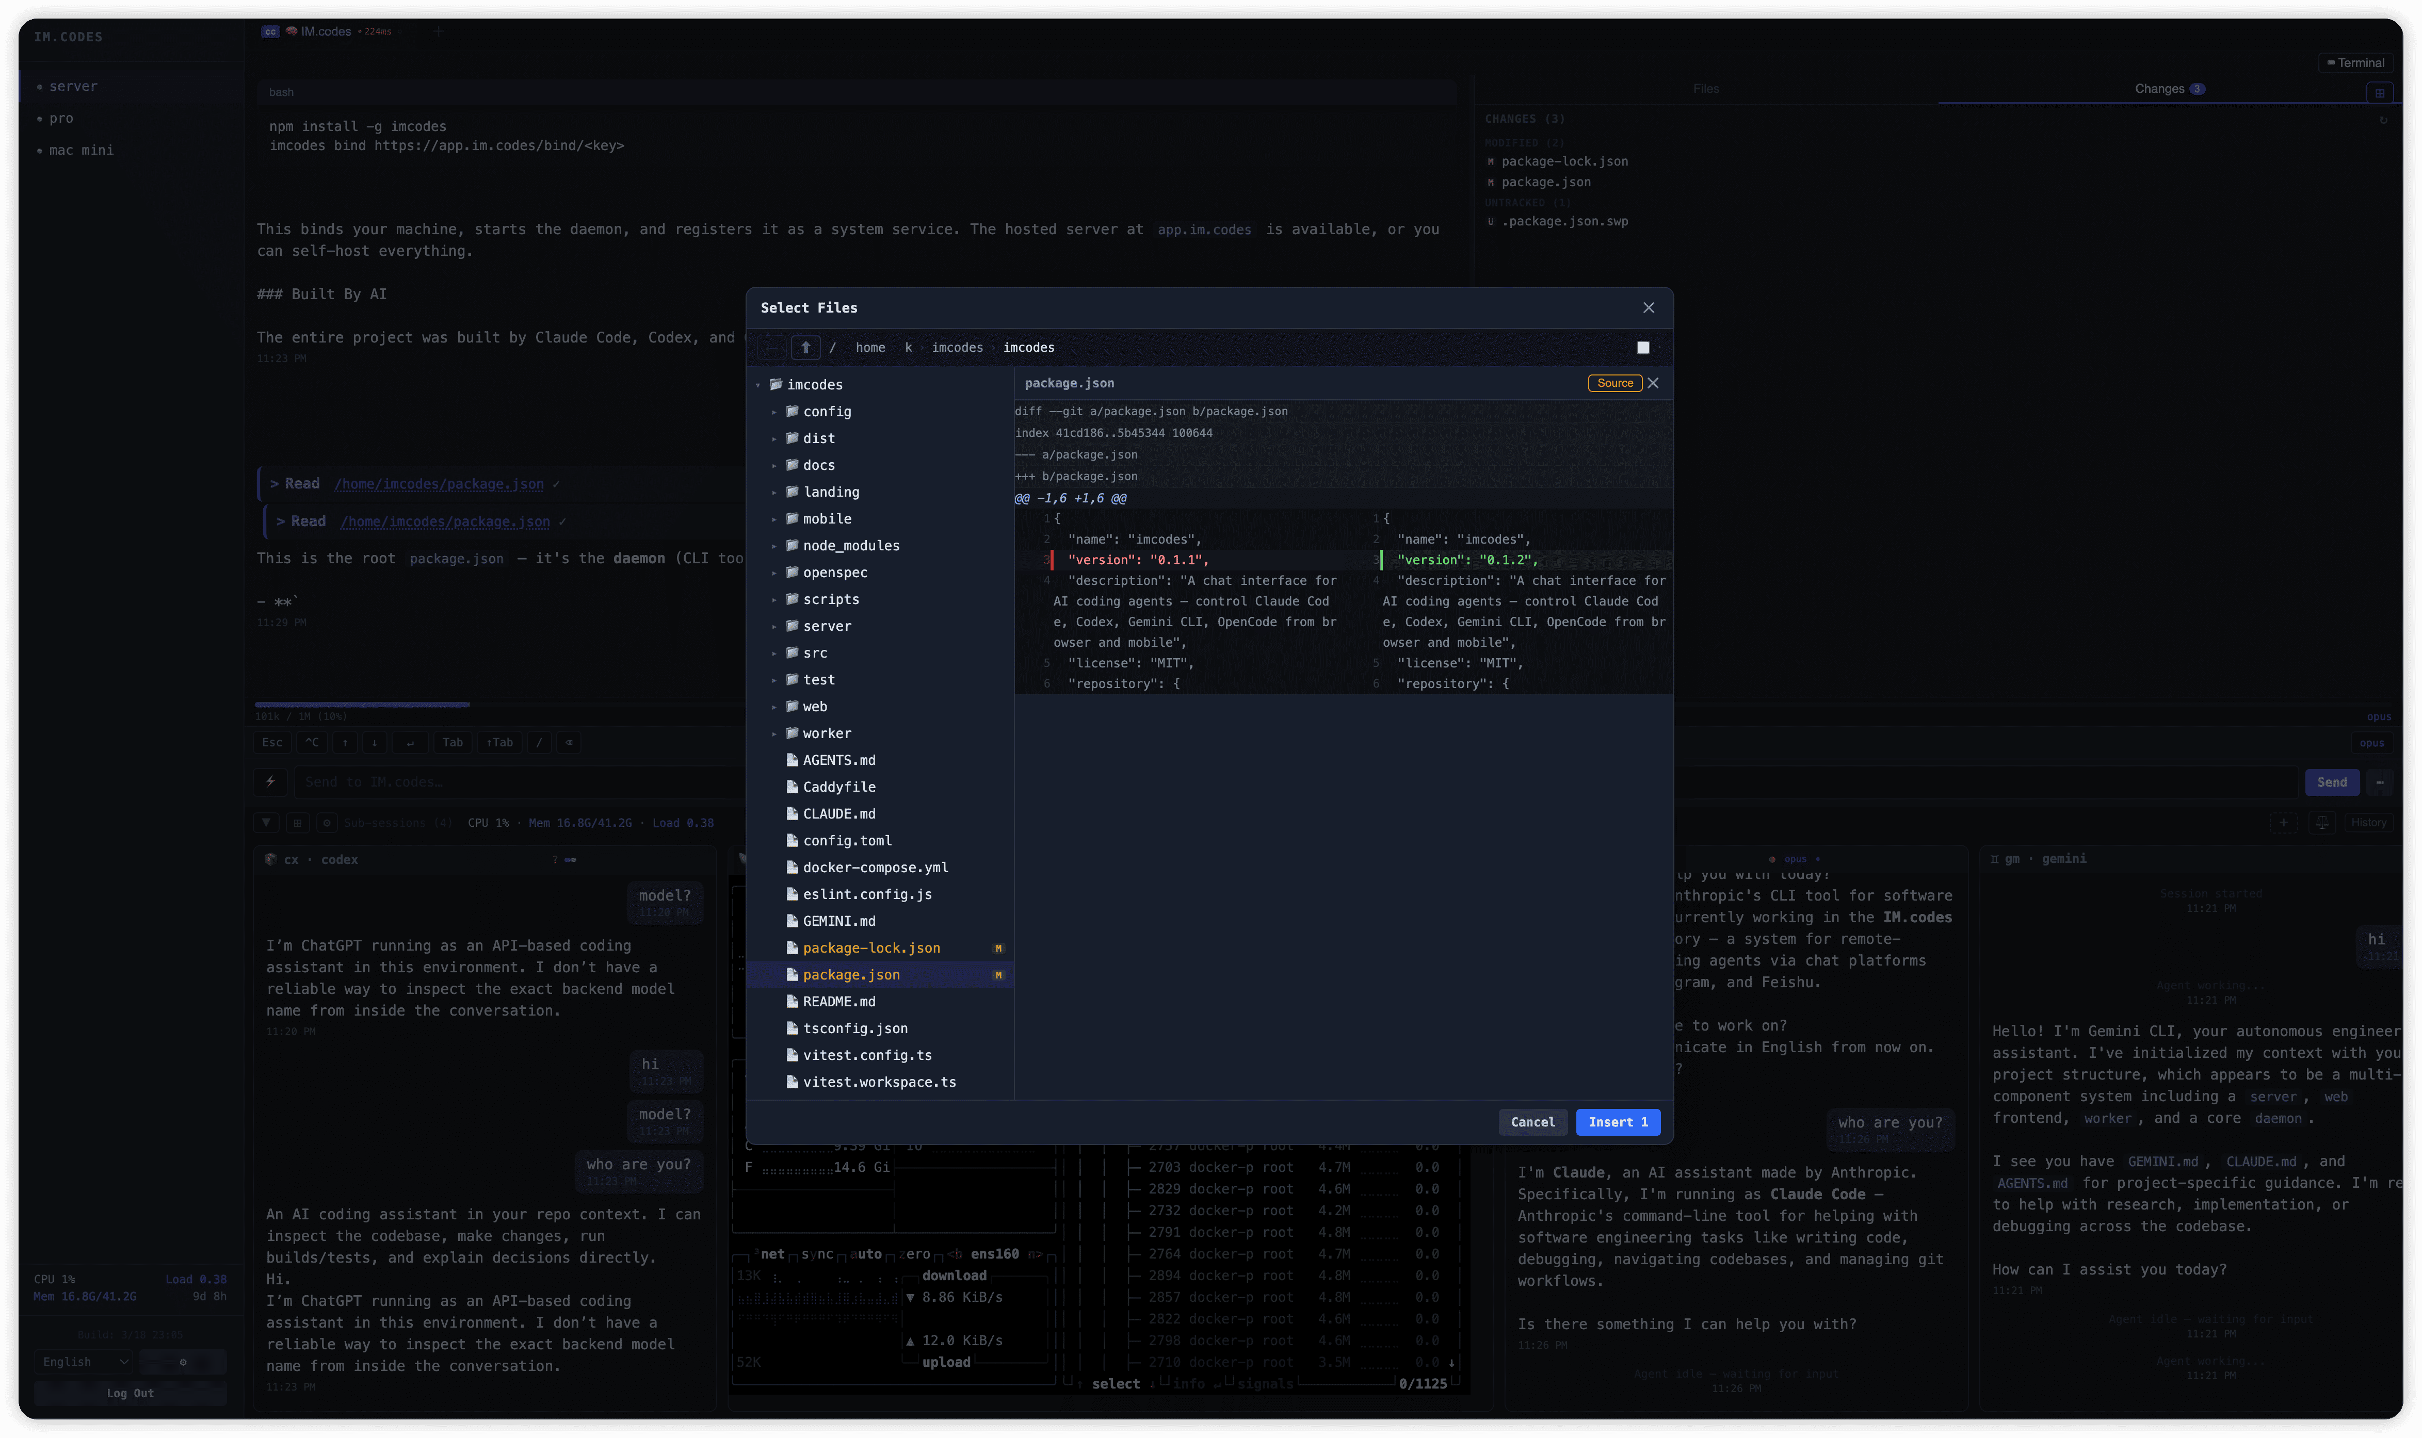Open the English language dropdown

[84, 1362]
